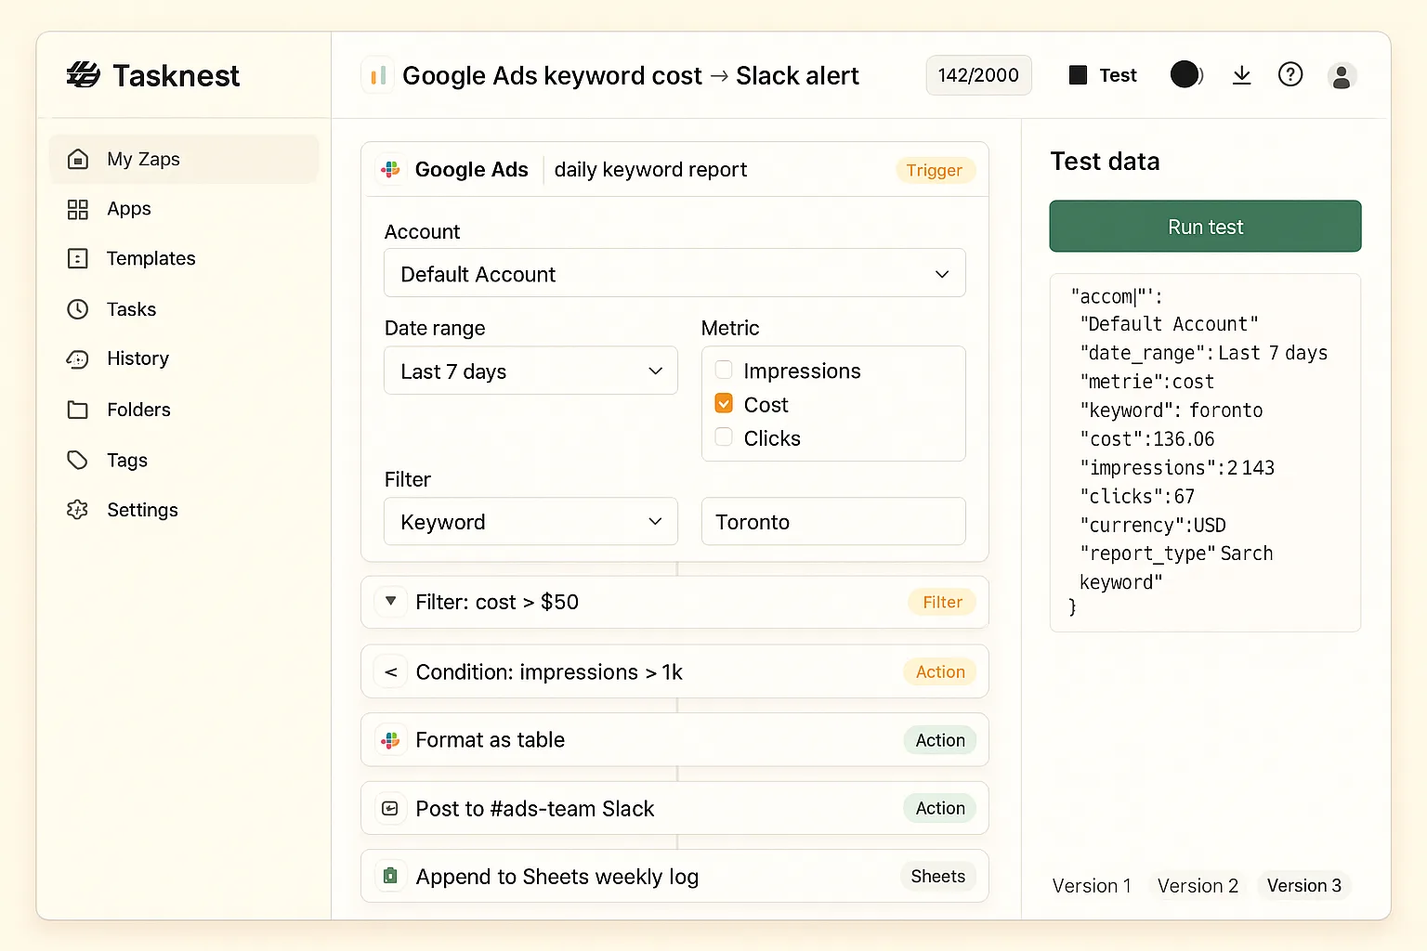1427x951 pixels.
Task: Click the bar chart icon beside the zap title
Action: pyautogui.click(x=378, y=75)
